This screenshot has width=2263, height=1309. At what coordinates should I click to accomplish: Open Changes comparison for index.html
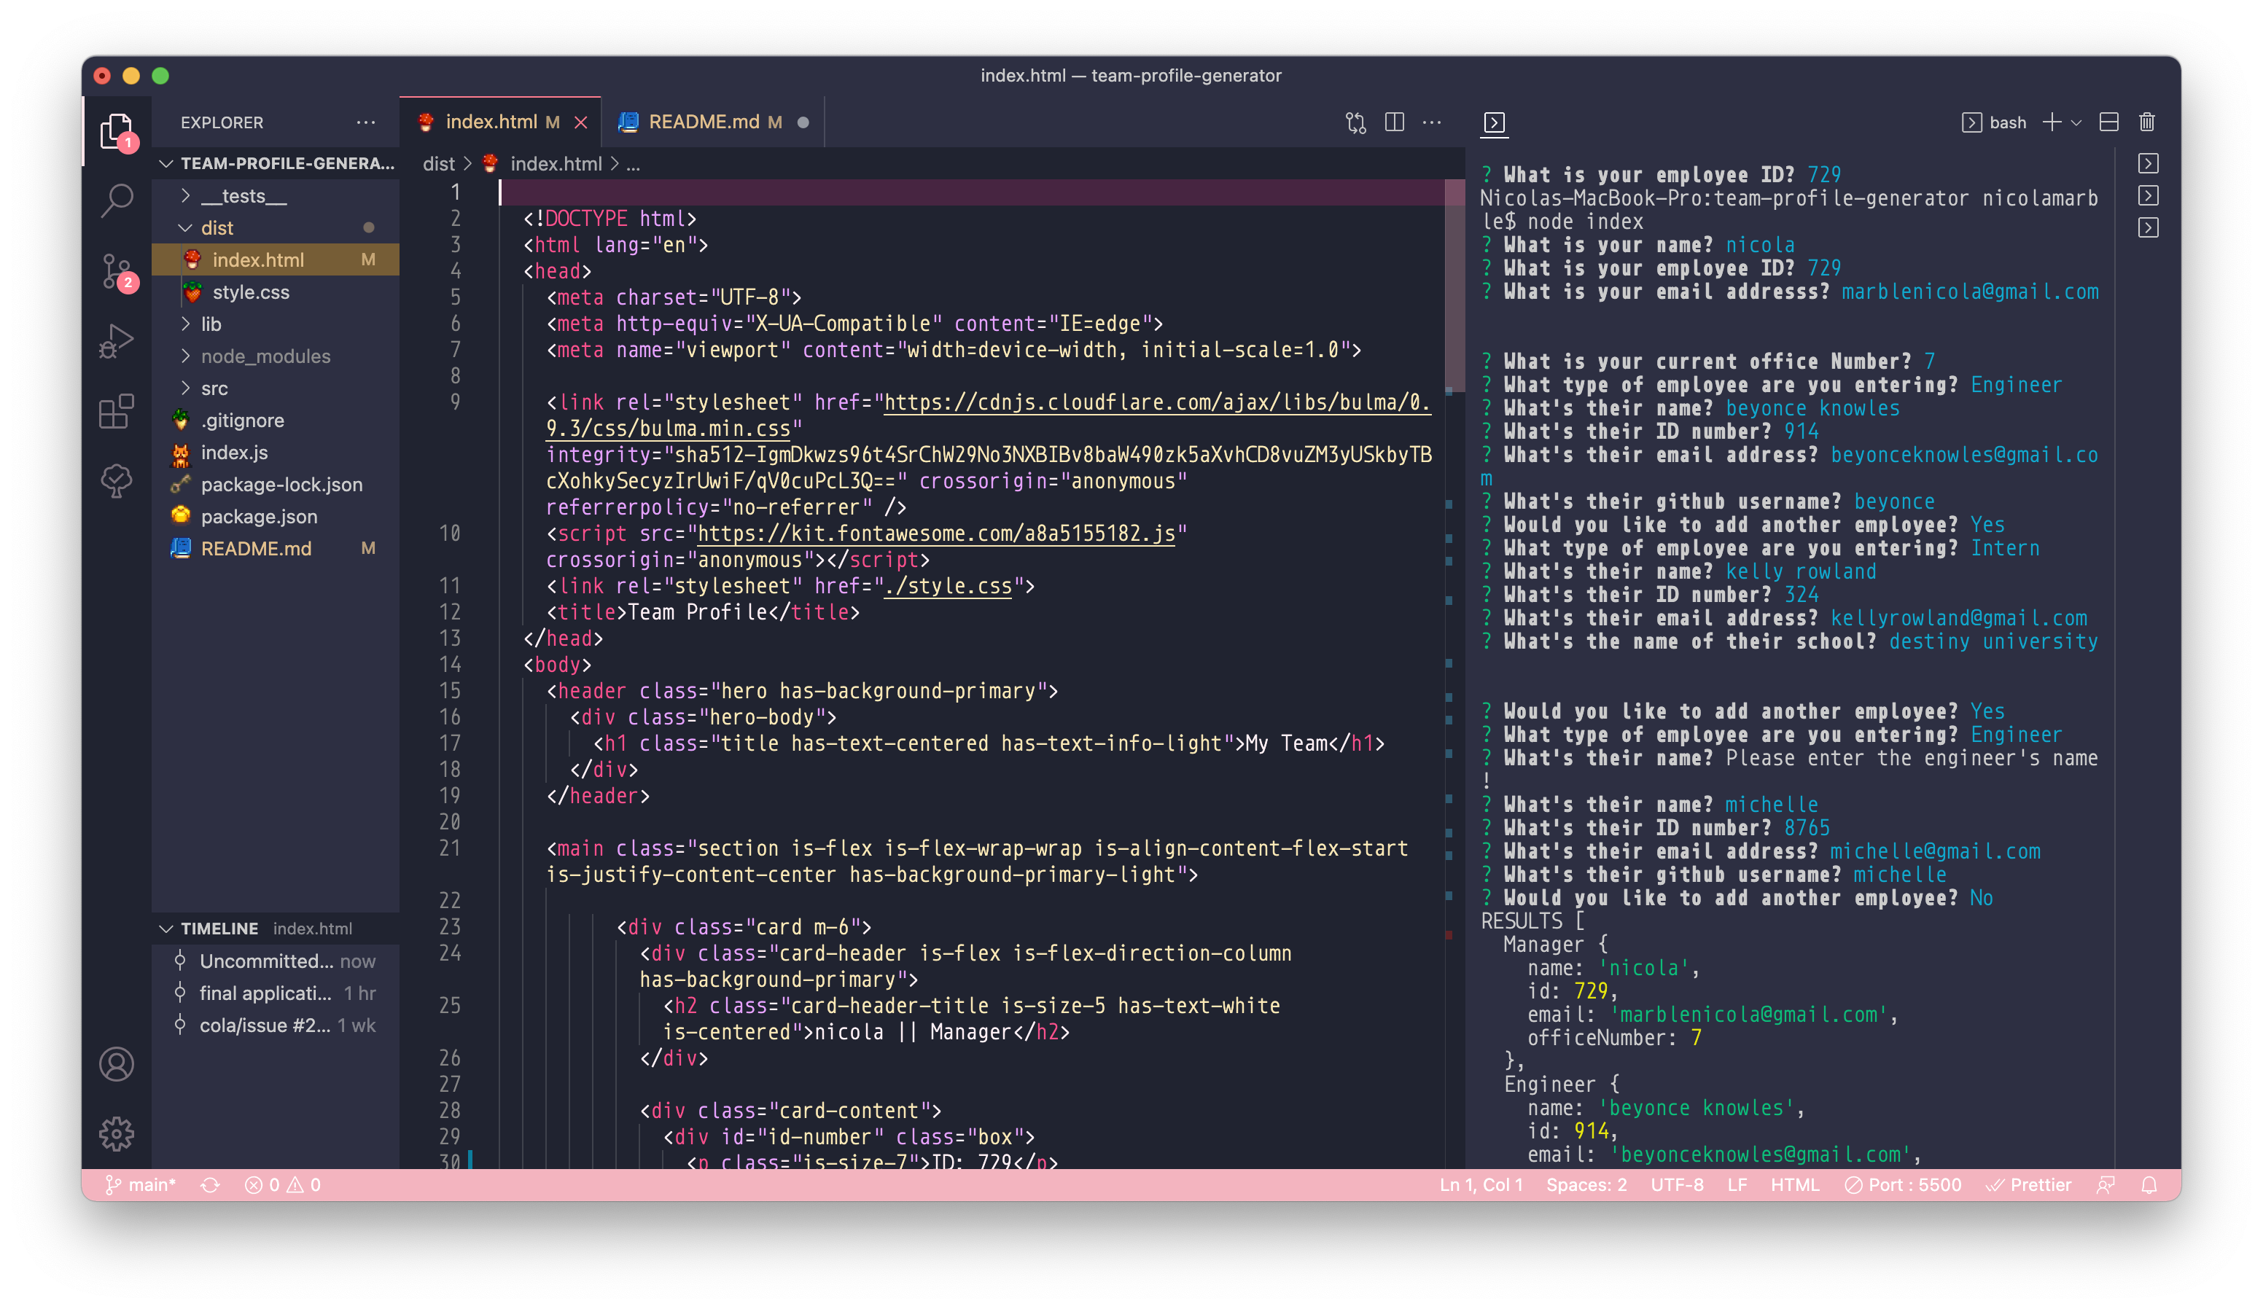tap(1355, 122)
